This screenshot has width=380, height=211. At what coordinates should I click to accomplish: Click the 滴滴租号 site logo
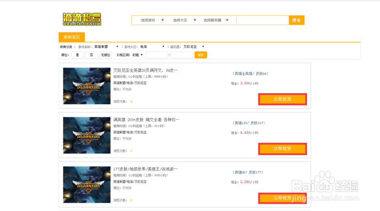coord(82,19)
